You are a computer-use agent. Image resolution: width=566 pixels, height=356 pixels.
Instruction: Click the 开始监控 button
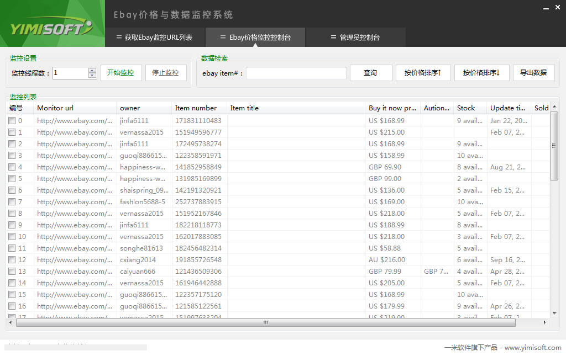coord(121,73)
